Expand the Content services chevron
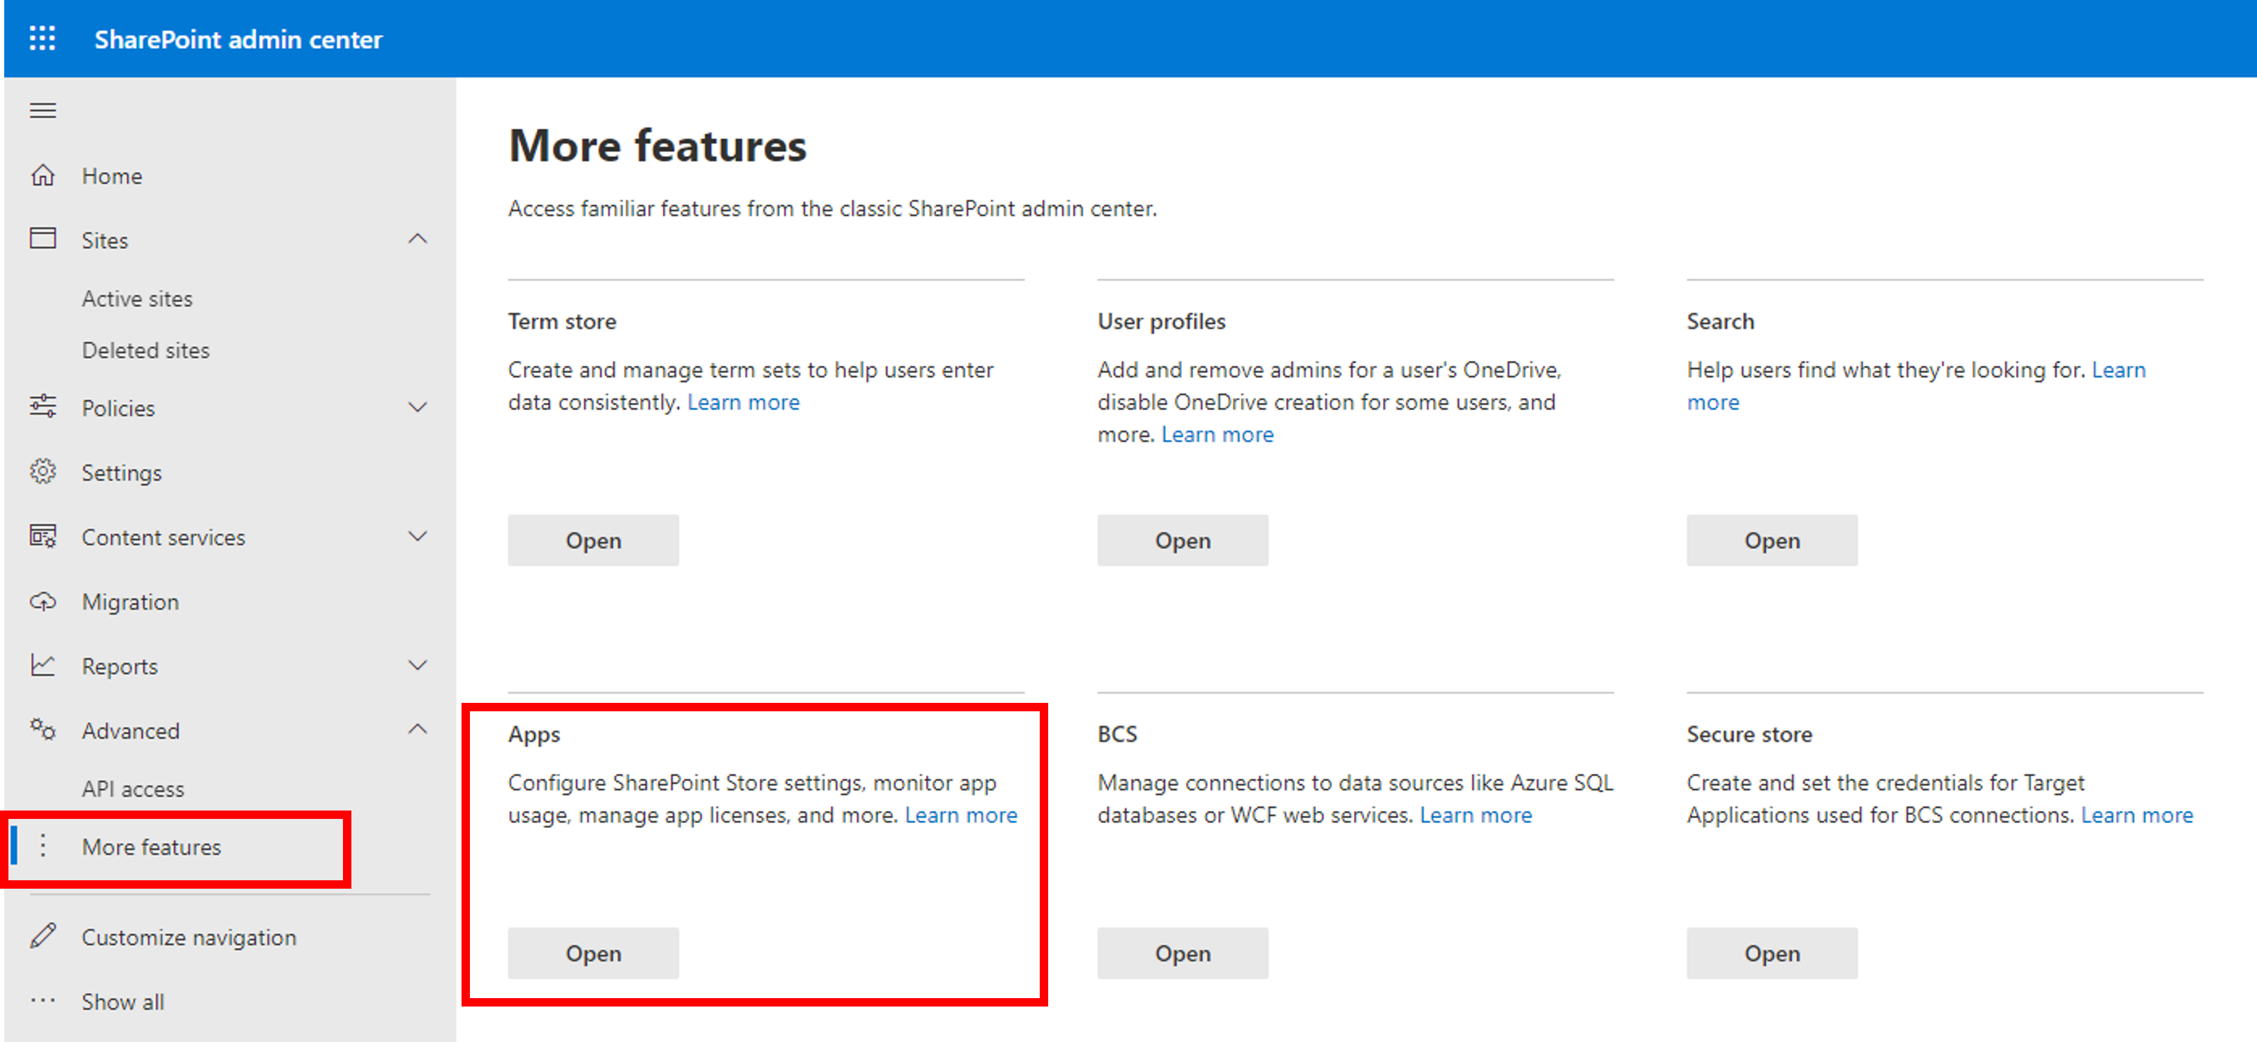This screenshot has height=1042, width=2257. coord(418,536)
